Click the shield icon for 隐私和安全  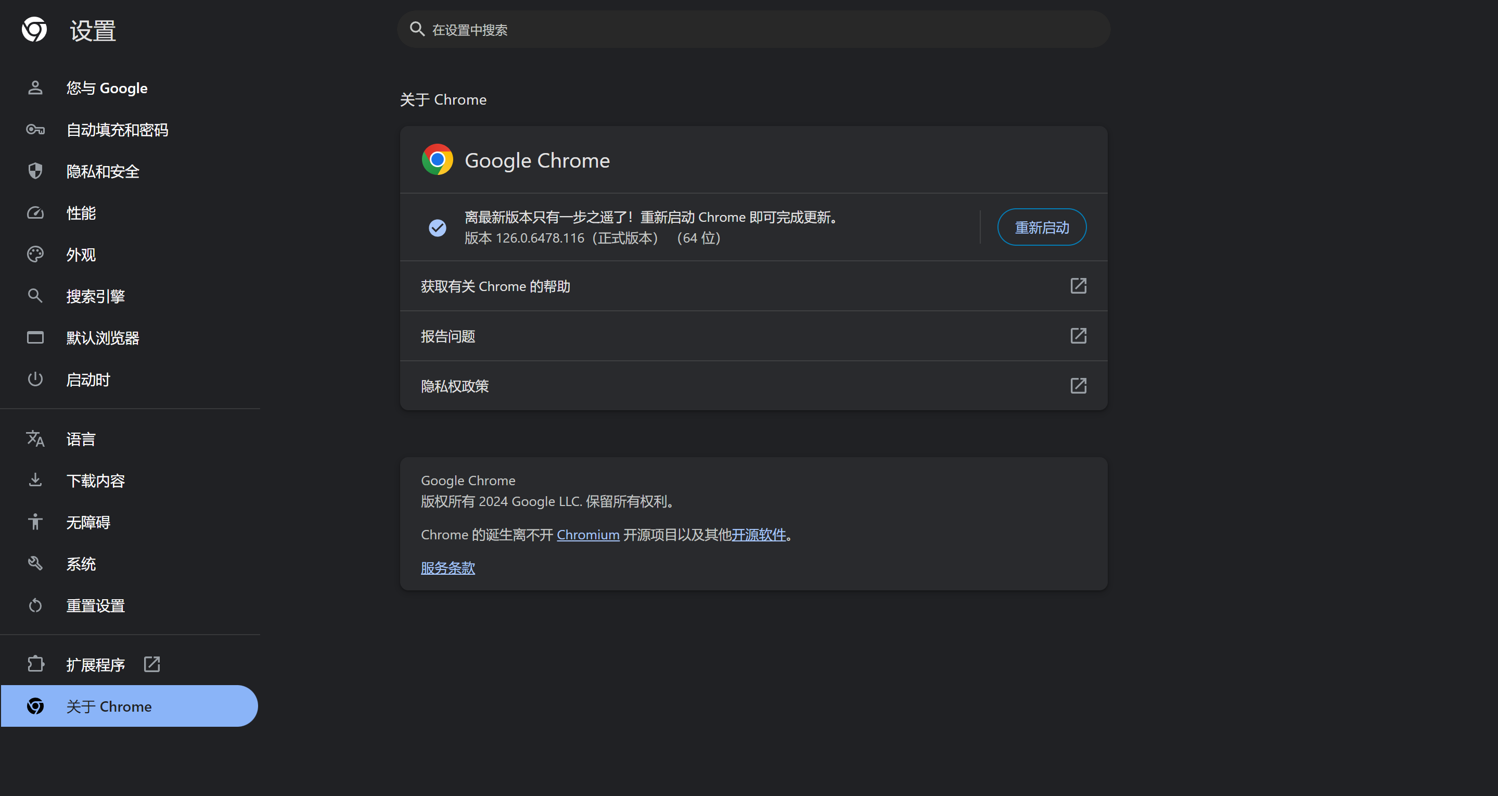35,171
